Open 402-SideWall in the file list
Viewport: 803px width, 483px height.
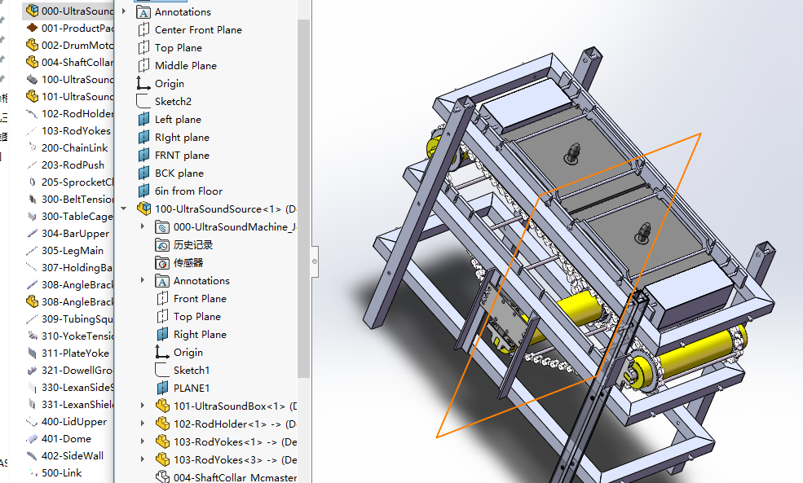tap(73, 455)
